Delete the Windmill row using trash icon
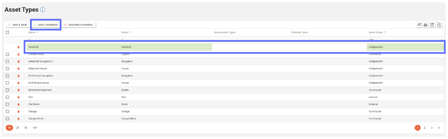The image size is (448, 139). pyautogui.click(x=18, y=47)
